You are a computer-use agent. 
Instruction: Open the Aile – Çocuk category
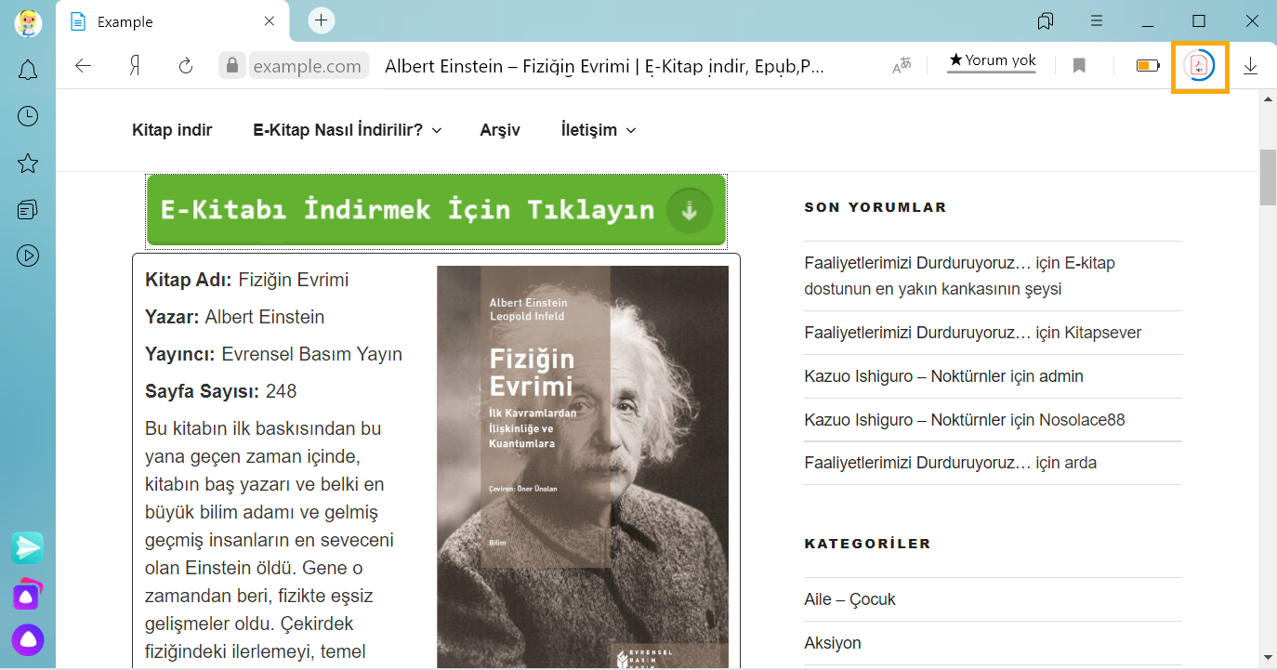point(849,599)
